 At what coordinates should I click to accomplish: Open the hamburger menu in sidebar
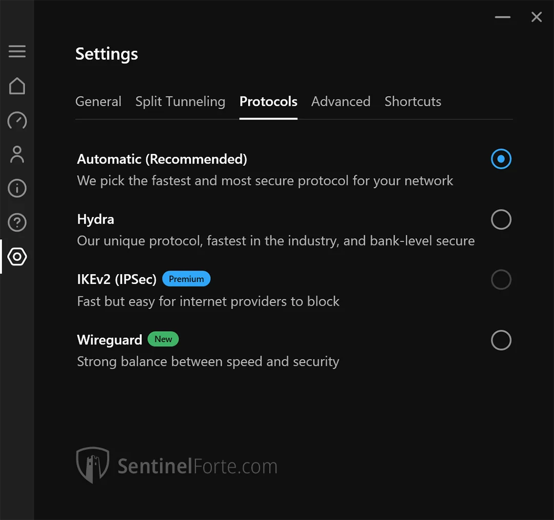tap(17, 51)
